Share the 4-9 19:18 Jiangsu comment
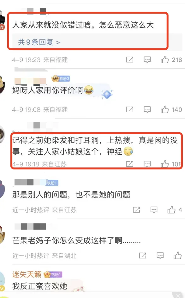The width and height of the screenshot is (185, 298). click(130, 164)
